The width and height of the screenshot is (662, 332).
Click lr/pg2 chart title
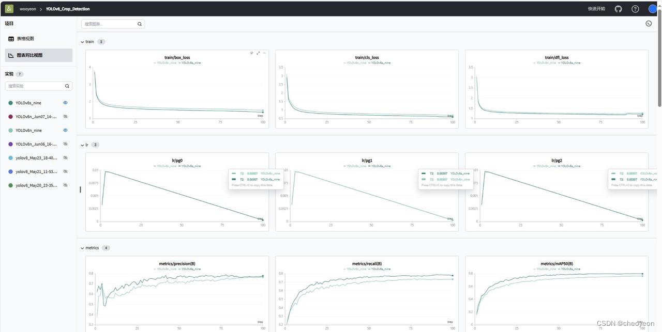557,161
